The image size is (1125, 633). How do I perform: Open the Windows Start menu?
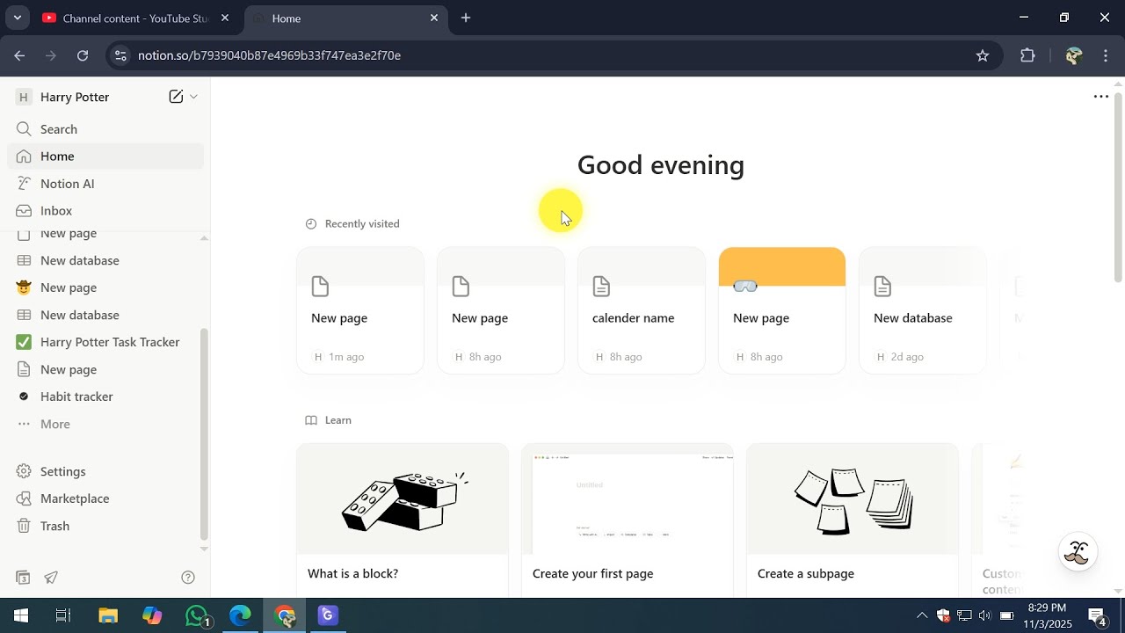(x=21, y=615)
